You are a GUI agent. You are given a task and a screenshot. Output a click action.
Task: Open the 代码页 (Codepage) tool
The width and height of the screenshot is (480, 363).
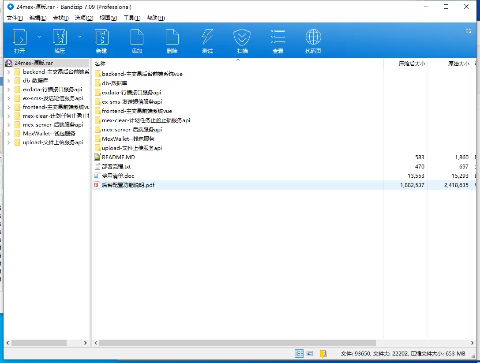click(x=313, y=40)
